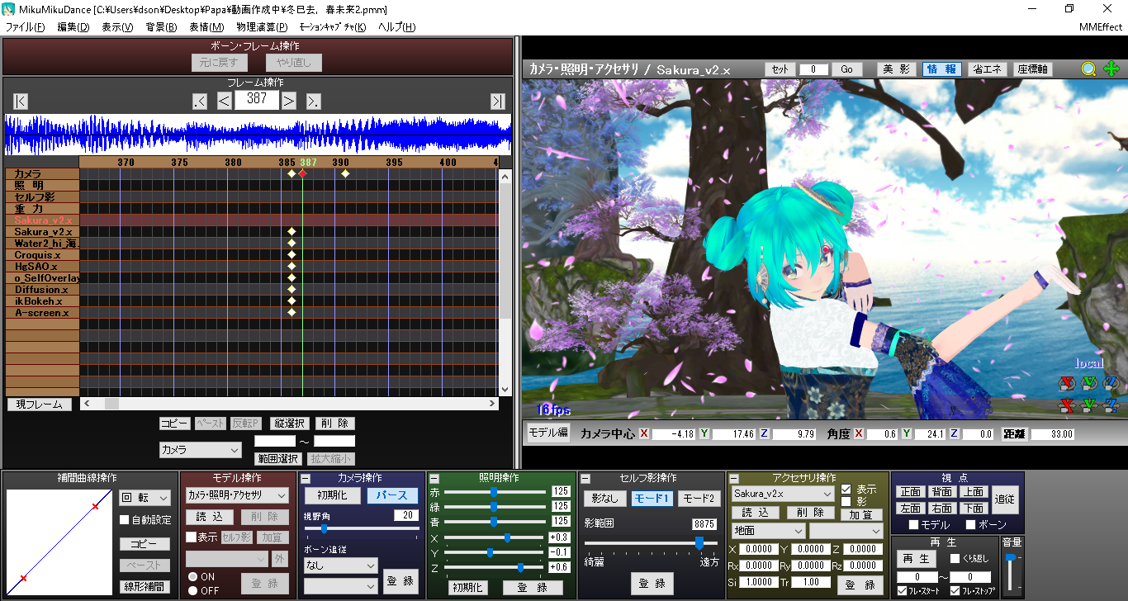Image resolution: width=1128 pixels, height=601 pixels.
Task: Jump to the last frame
Action: 497,101
